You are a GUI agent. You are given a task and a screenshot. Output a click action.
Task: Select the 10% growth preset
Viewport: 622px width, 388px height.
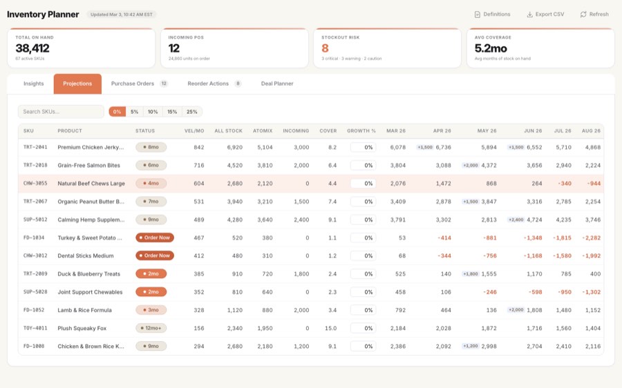[x=153, y=112]
